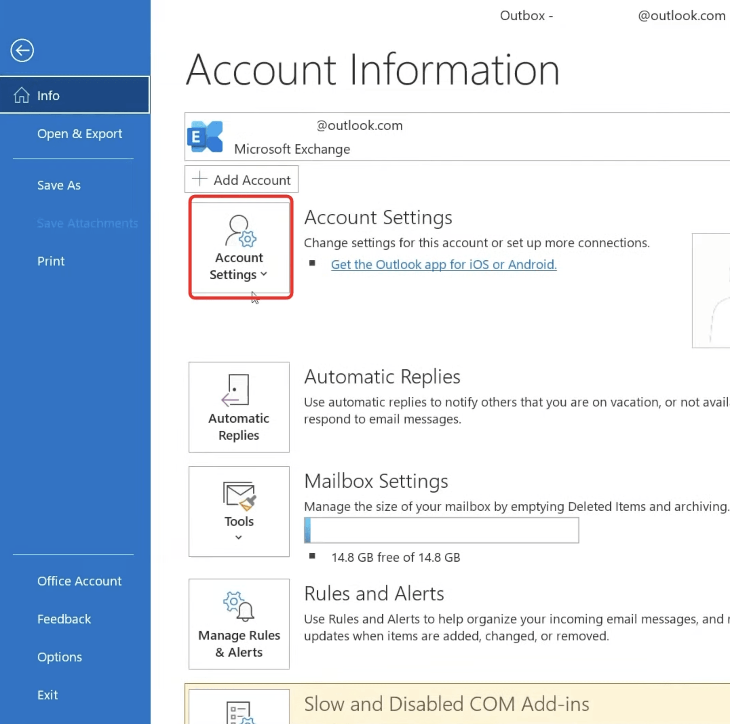Open Get the Outlook app link
Image resolution: width=730 pixels, height=724 pixels.
pos(444,264)
